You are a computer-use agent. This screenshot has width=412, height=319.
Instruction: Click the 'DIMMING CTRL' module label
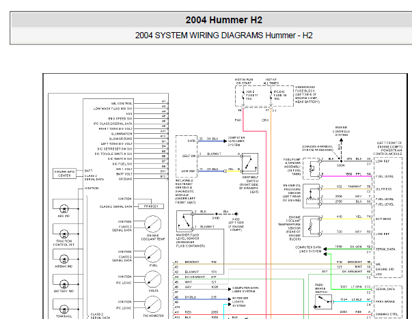(387, 314)
